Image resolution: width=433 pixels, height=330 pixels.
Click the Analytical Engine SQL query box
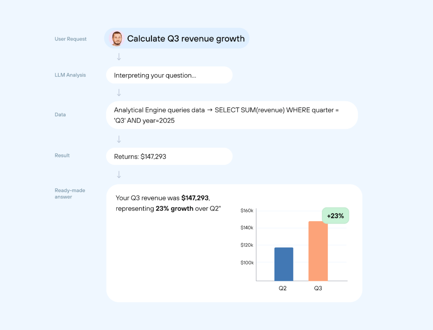pos(232,115)
